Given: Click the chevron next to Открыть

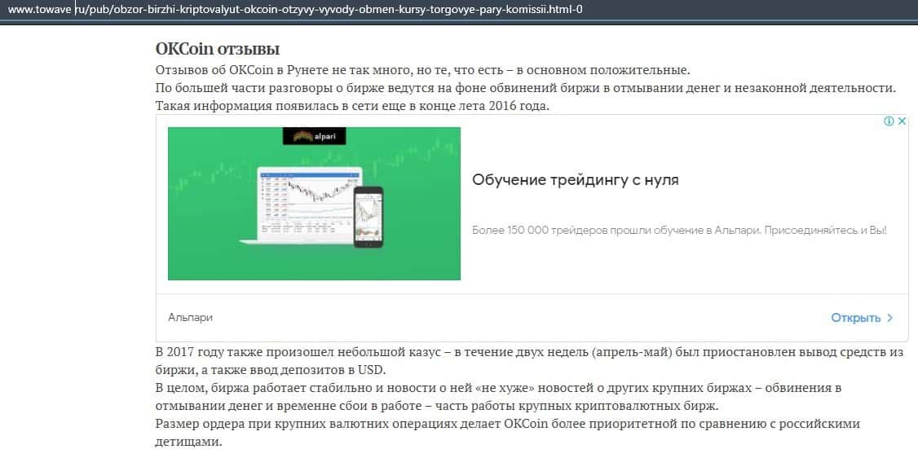Looking at the screenshot, I should pos(890,318).
